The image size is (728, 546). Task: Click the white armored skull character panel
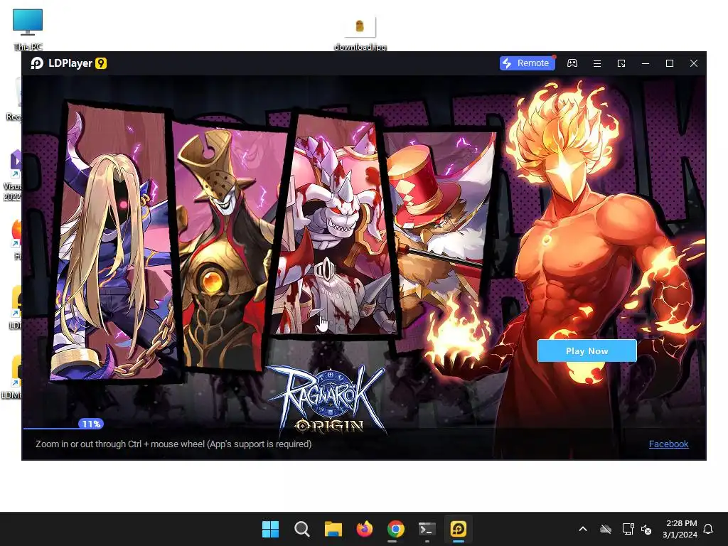[336, 225]
